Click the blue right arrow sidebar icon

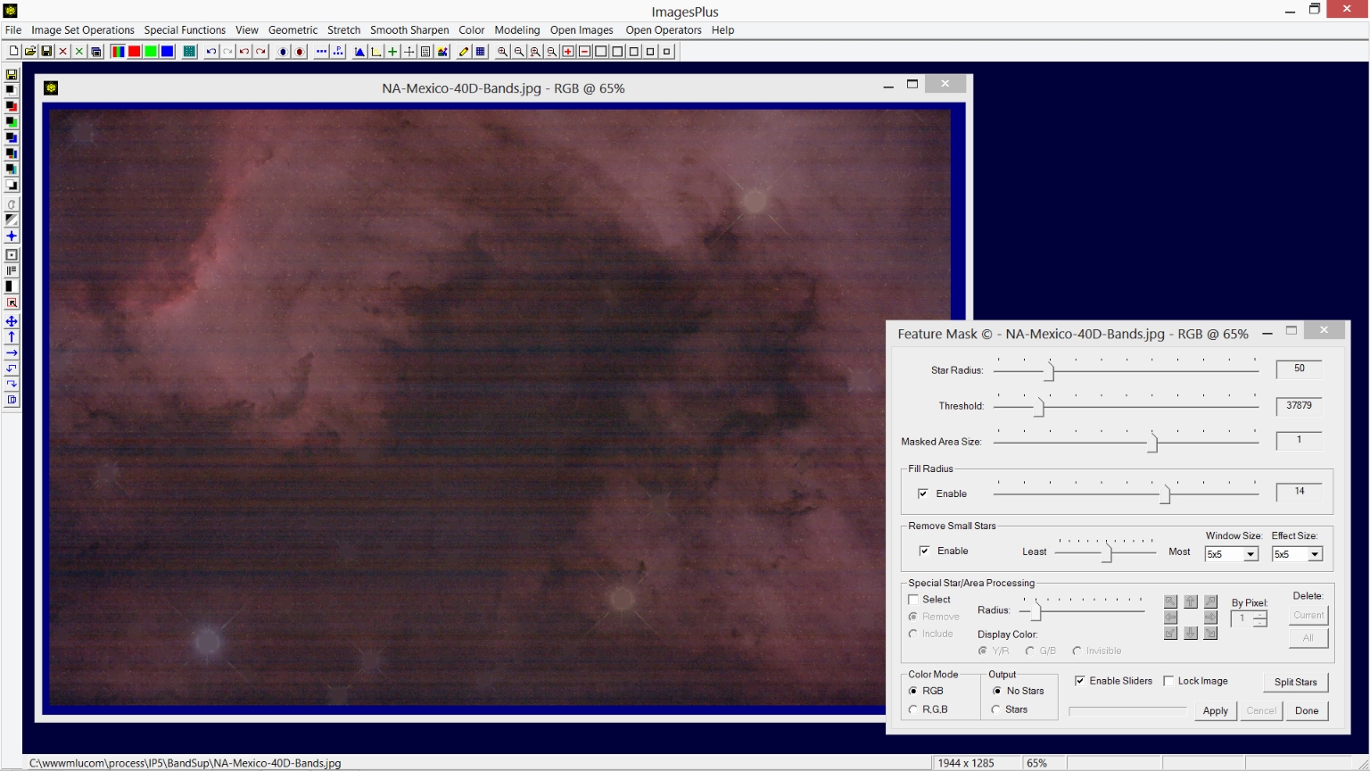point(12,353)
